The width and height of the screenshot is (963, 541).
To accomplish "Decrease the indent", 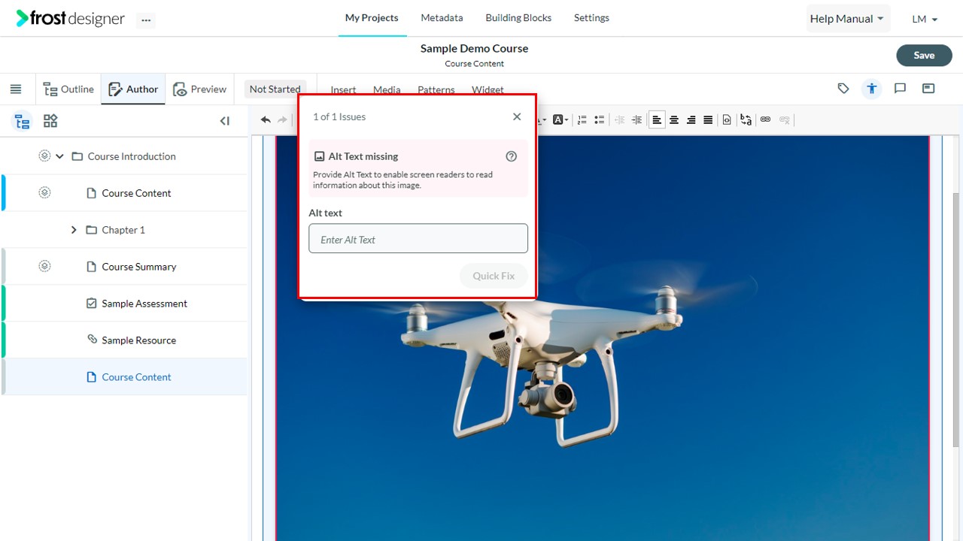I will tap(620, 119).
